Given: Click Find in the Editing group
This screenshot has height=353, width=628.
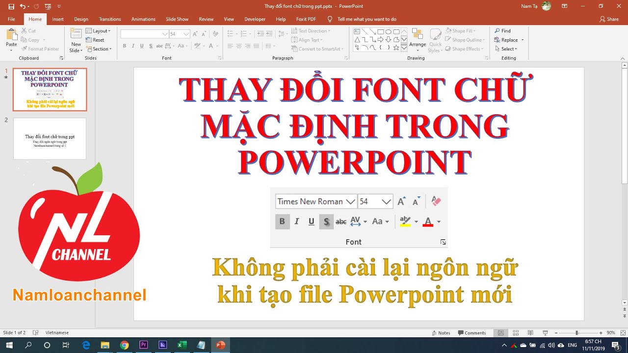Looking at the screenshot, I should [x=502, y=31].
